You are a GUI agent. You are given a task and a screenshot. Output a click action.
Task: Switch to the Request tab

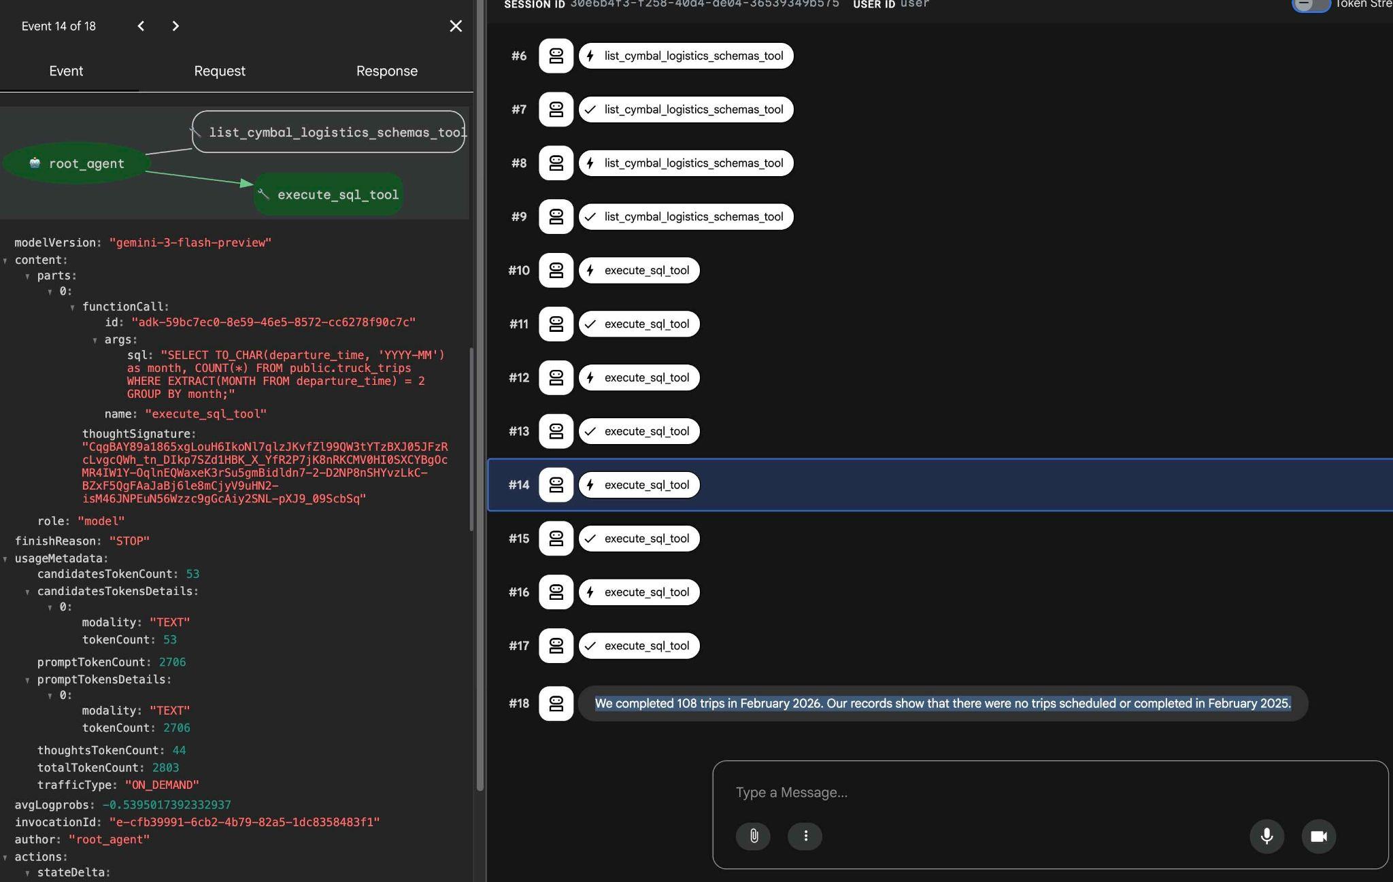[x=219, y=71]
